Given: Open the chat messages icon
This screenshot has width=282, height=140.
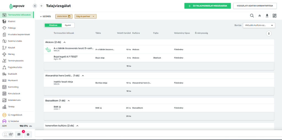Looking at the screenshot, I should 19,134.
